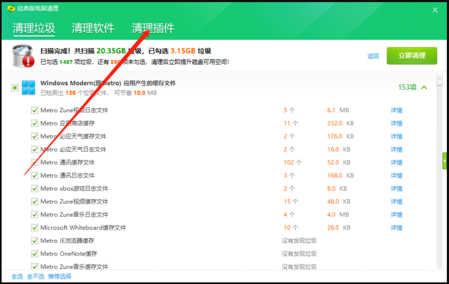Click the 立即清理 button
Image resolution: width=449 pixels, height=284 pixels.
click(x=412, y=56)
